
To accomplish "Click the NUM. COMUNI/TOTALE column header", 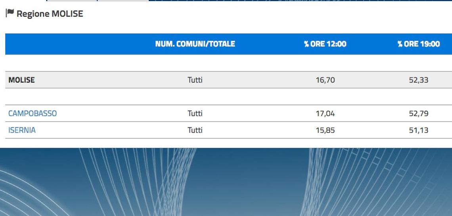I will point(195,44).
